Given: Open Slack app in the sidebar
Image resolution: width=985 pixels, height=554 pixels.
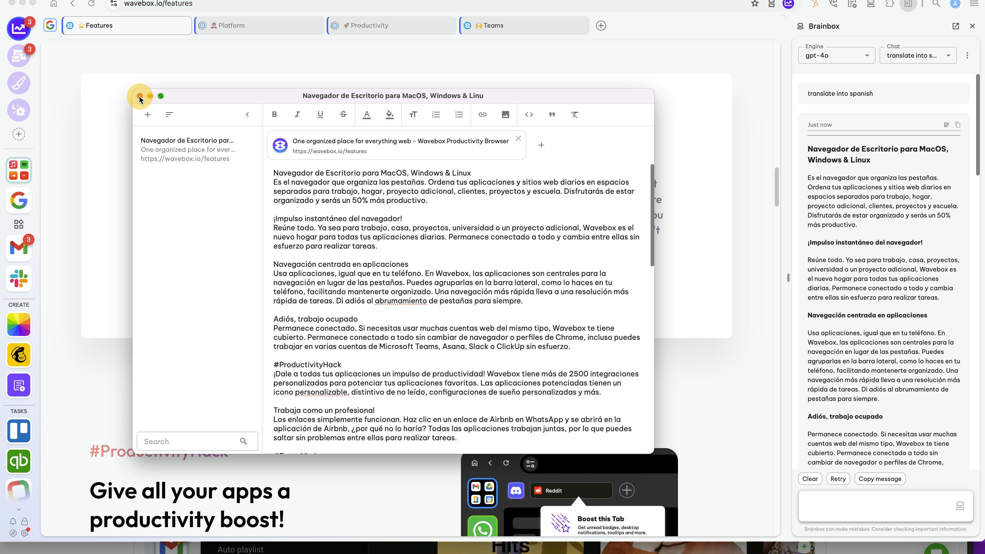Looking at the screenshot, I should click(x=19, y=278).
